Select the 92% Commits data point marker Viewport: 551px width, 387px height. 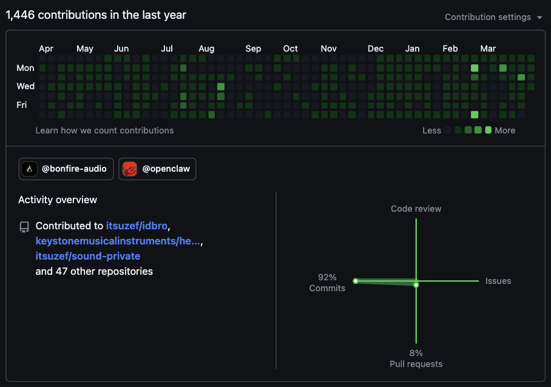tap(355, 280)
